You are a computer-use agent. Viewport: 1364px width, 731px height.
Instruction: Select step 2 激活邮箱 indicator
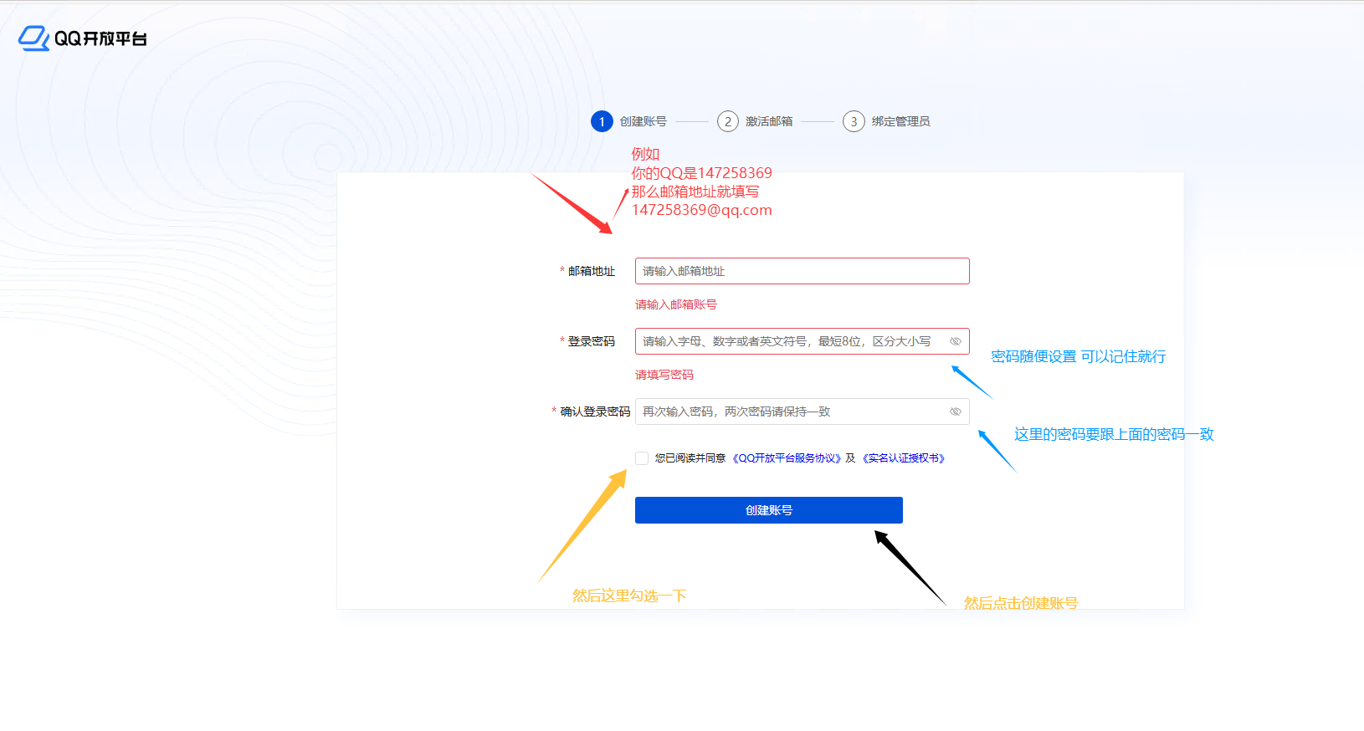point(755,121)
